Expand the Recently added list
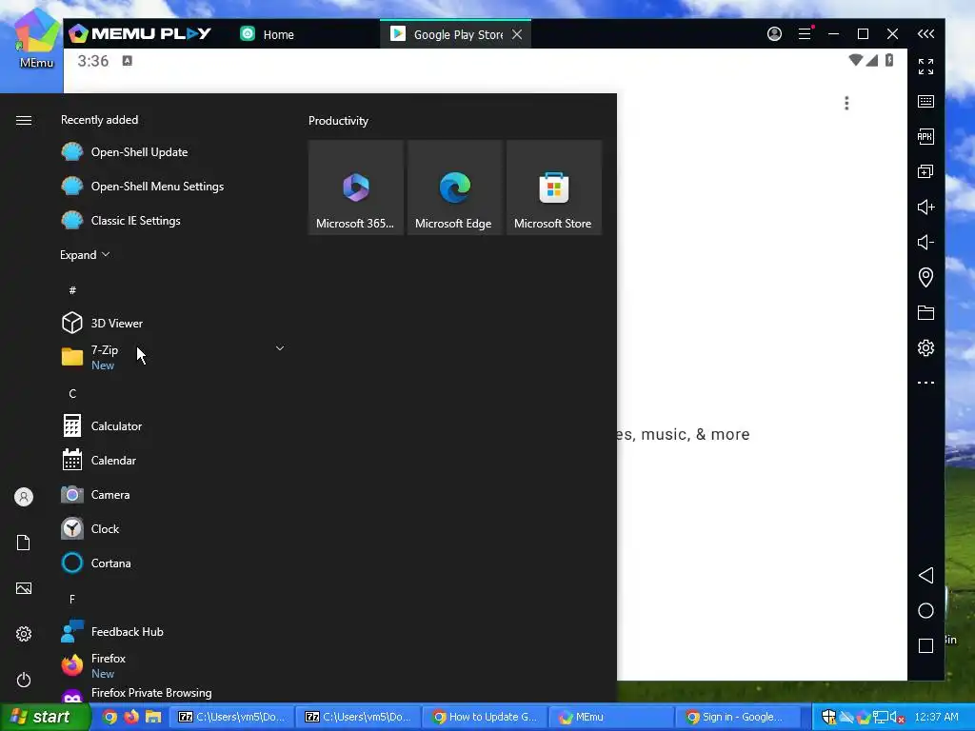This screenshot has width=975, height=731. click(85, 255)
